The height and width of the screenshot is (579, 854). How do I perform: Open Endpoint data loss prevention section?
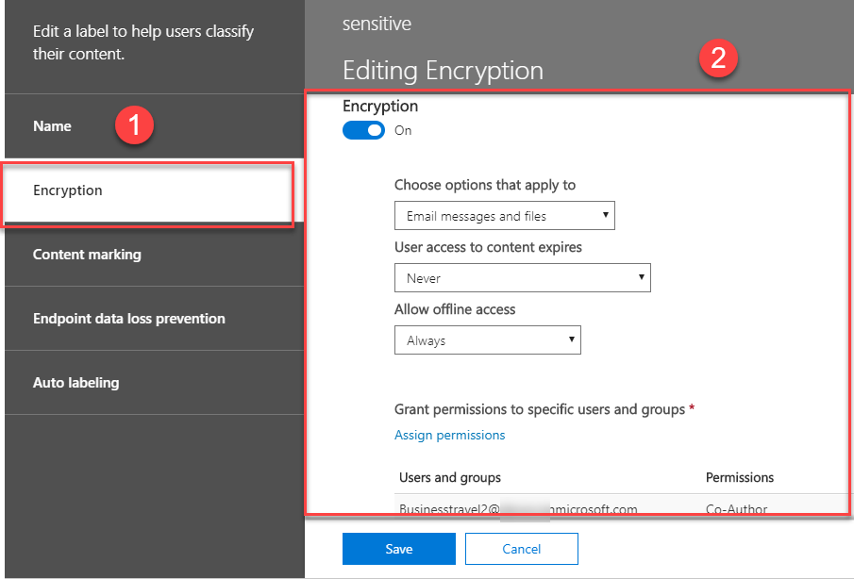click(x=128, y=319)
